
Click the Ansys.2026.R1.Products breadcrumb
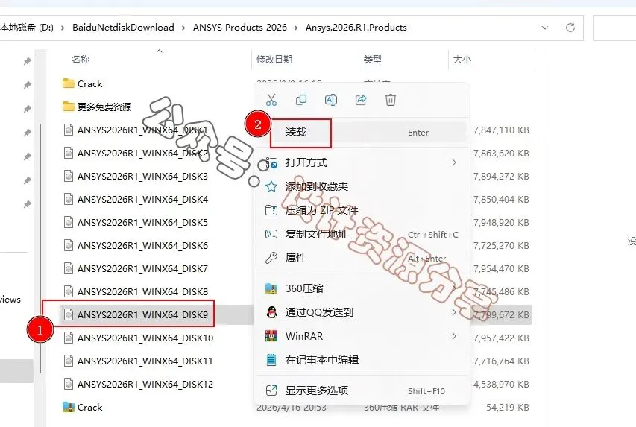356,28
